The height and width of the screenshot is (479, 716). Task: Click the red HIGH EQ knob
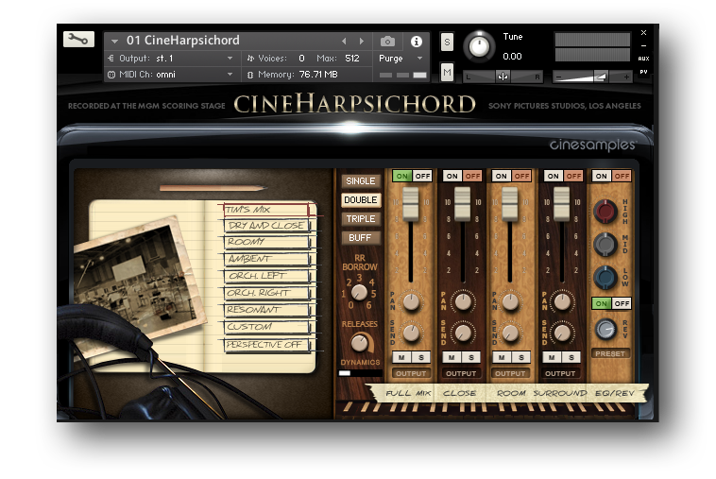(x=605, y=212)
